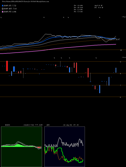Click the 'Lows' marker label
Screen dimensions: 126x167
coord(124,57)
